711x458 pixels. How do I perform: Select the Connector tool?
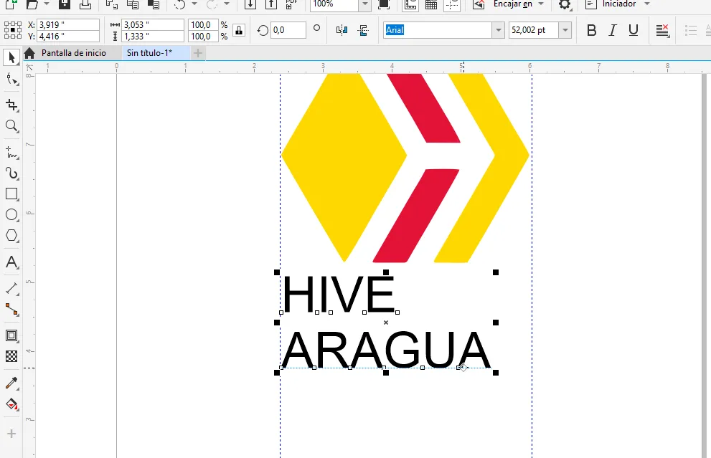point(11,310)
